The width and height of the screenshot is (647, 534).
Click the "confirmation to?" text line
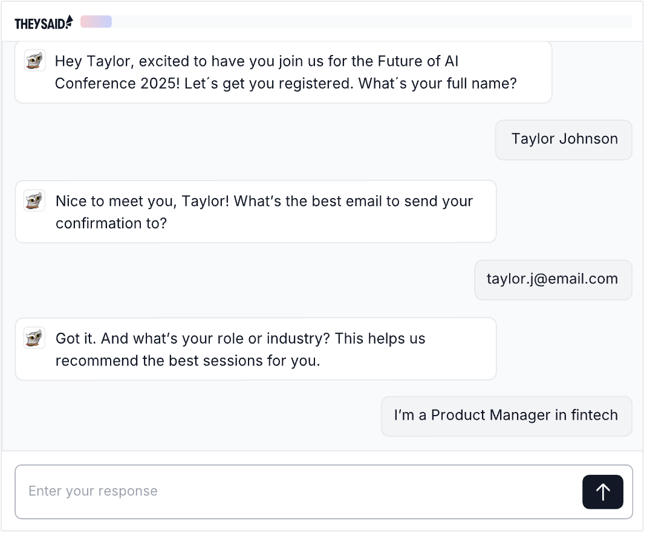[111, 223]
